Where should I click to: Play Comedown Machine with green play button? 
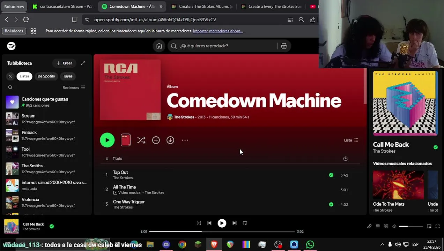tap(107, 140)
